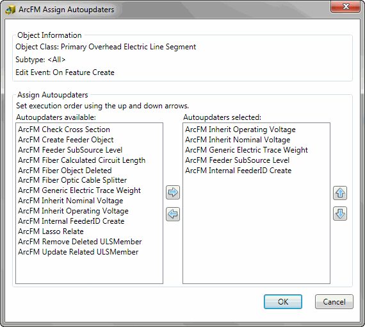This screenshot has height=327, width=365.
Task: Click the Cancel button
Action: (x=334, y=302)
